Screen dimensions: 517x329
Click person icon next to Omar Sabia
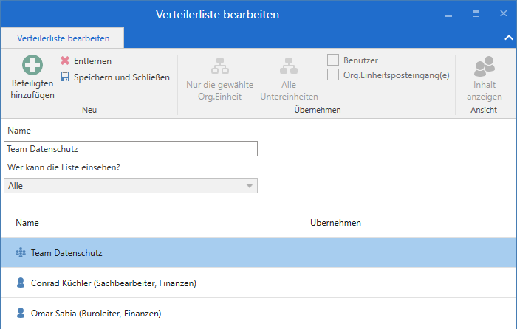pyautogui.click(x=21, y=313)
